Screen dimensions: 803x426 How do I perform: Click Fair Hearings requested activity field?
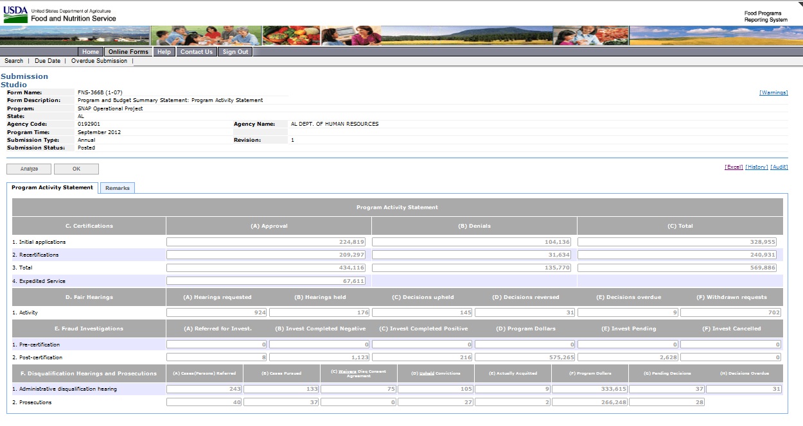point(216,312)
